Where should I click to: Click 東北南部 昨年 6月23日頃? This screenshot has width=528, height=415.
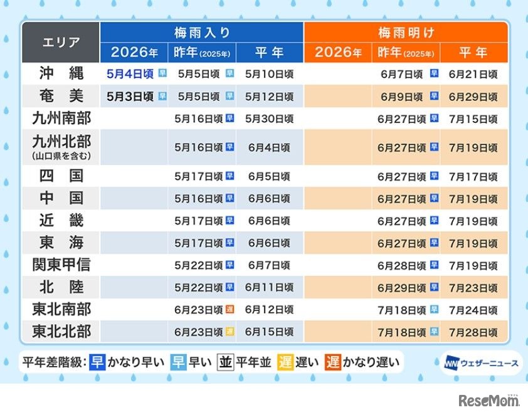(199, 310)
